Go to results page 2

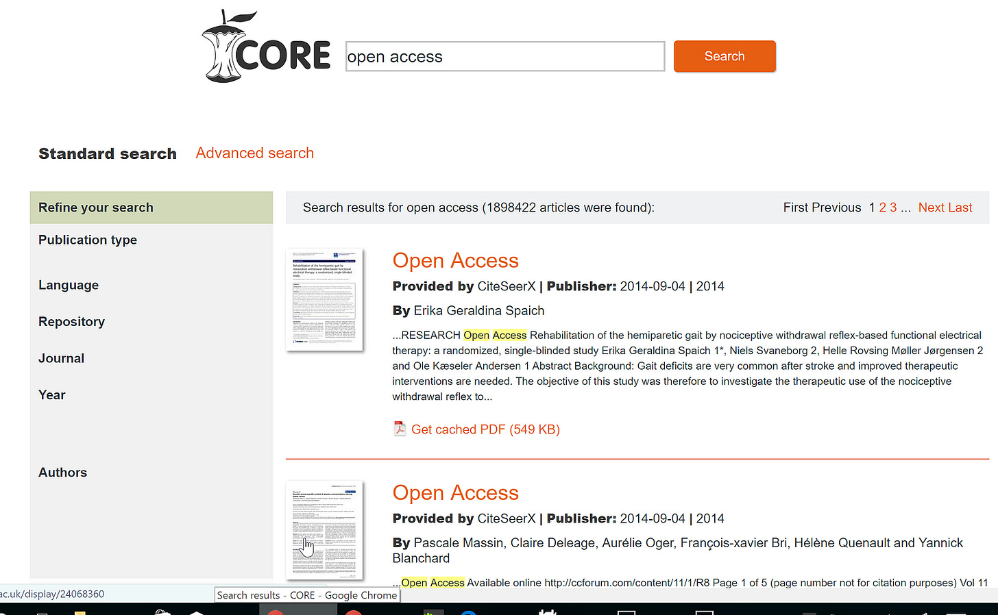coord(883,208)
